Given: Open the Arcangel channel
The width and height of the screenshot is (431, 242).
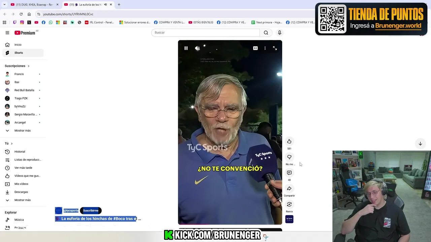Looking at the screenshot, I should (x=23, y=122).
